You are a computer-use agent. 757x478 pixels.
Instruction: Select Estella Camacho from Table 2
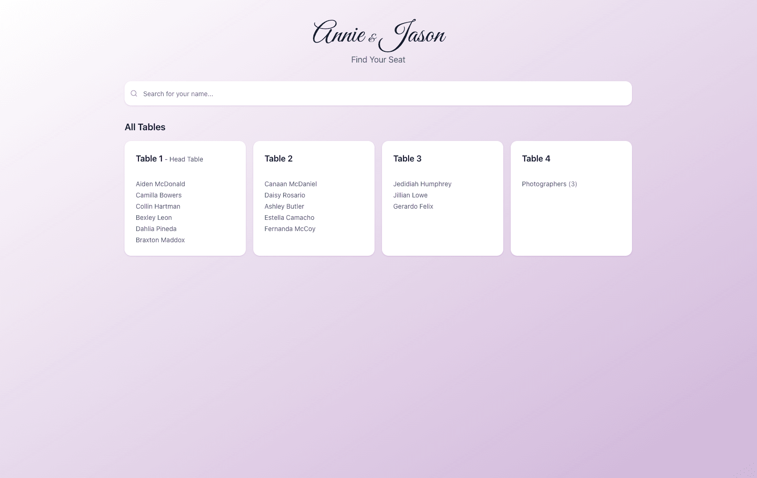point(289,218)
